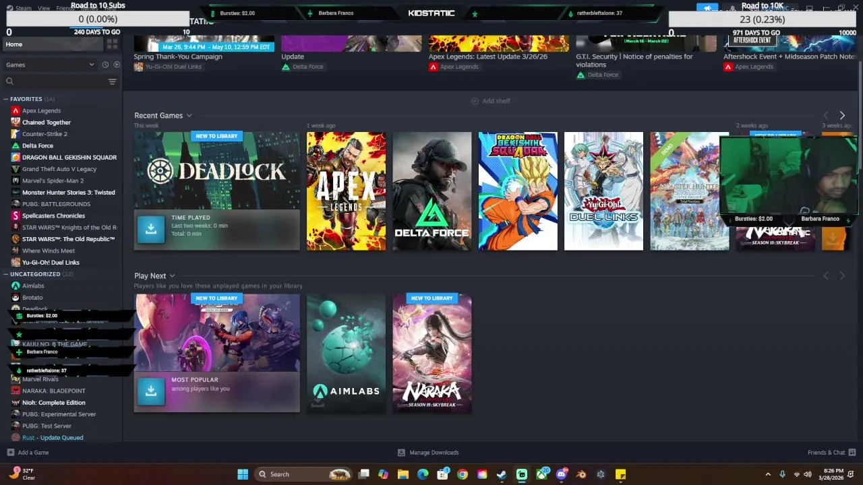The width and height of the screenshot is (863, 485).
Task: Click the Add shelf button
Action: pyautogui.click(x=491, y=101)
